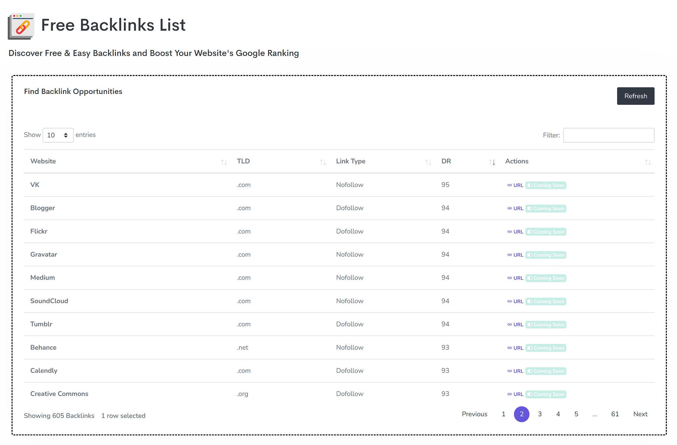
Task: Select page 1 in pagination
Action: tap(503, 414)
